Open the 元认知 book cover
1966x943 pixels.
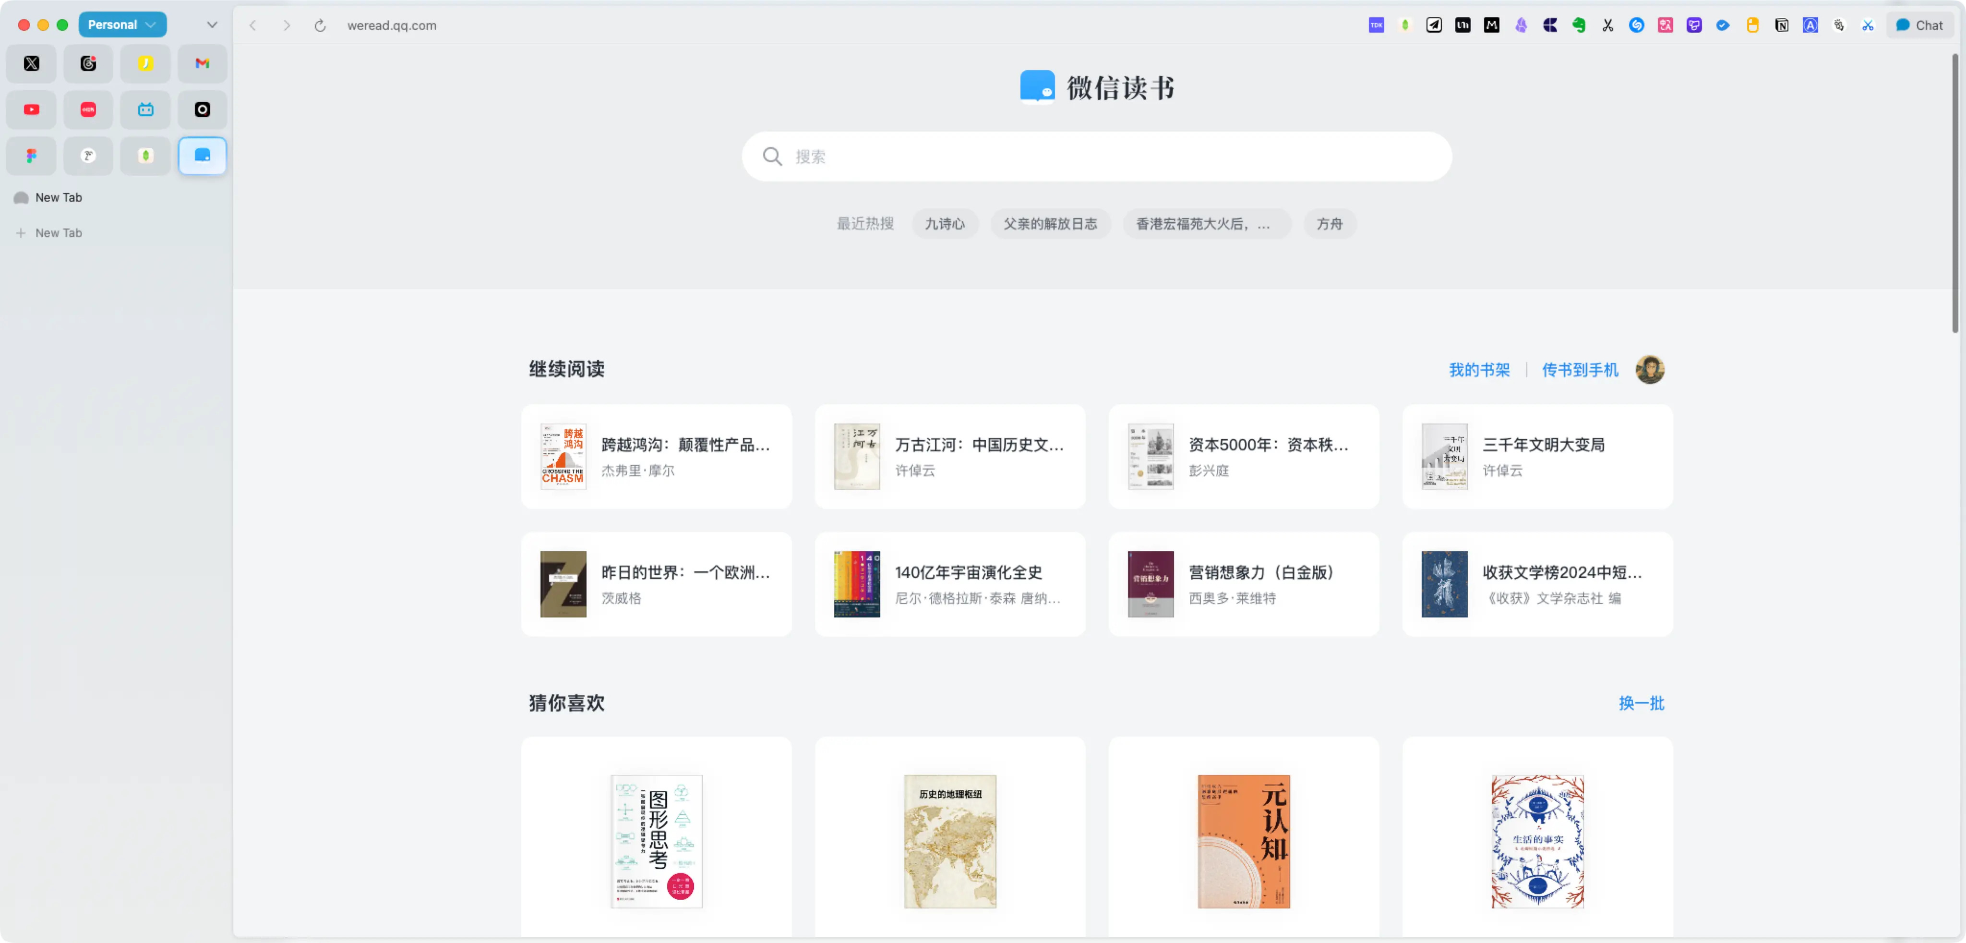[x=1243, y=841]
